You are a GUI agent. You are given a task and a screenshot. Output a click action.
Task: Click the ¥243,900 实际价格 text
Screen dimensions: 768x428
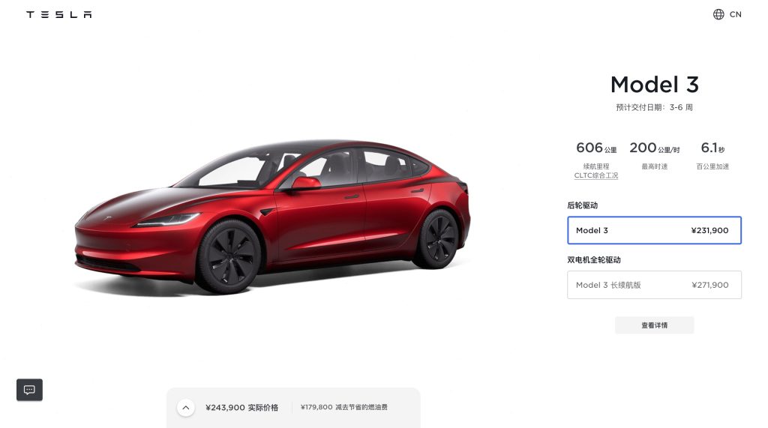(241, 408)
